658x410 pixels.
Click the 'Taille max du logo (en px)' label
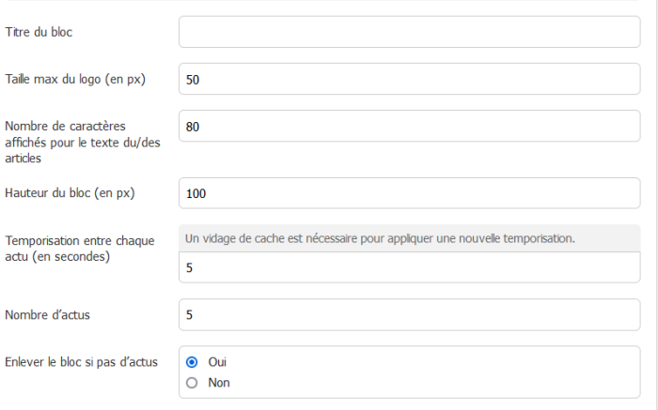point(77,79)
